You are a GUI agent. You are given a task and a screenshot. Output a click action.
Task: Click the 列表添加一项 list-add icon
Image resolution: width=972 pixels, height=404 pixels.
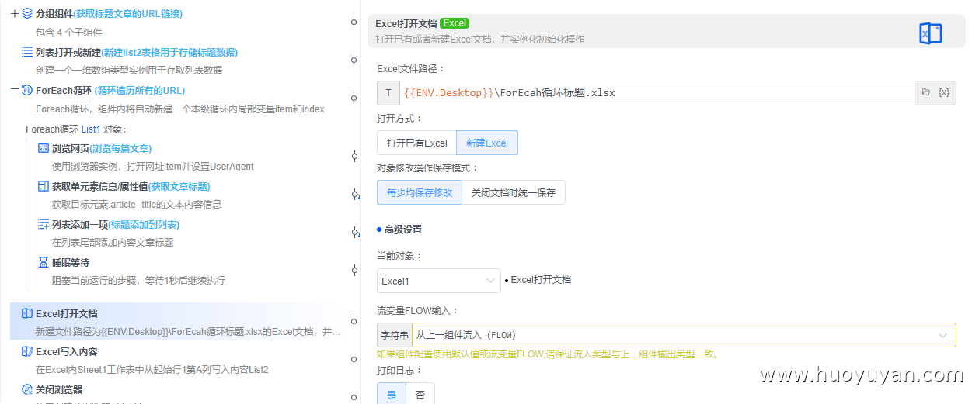point(44,224)
